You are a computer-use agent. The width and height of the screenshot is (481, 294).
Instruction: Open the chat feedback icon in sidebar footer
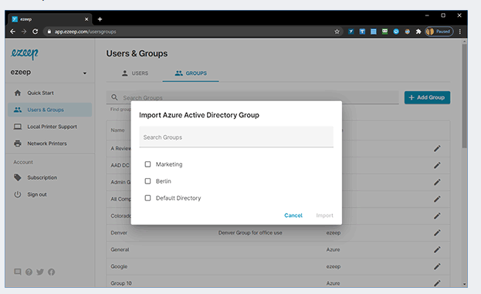18,272
